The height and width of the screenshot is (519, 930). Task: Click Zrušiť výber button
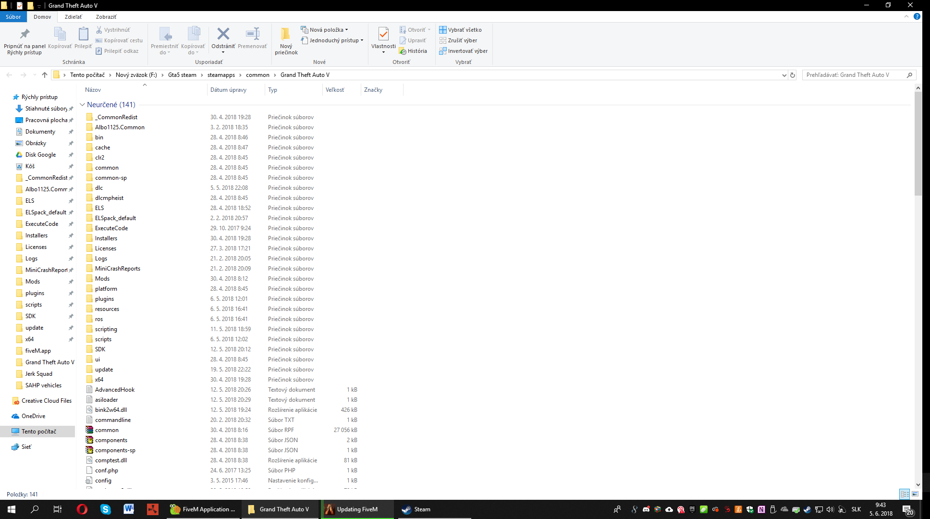click(458, 40)
